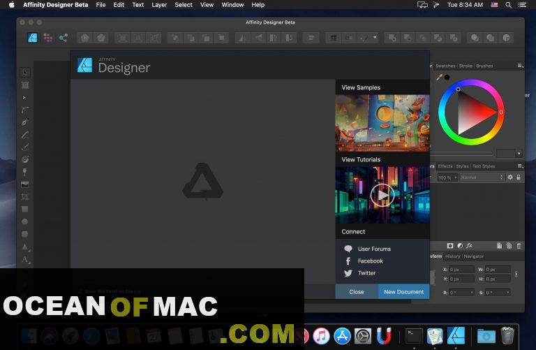
Task: Click the hue ring on color wheel
Action: [x=471, y=82]
